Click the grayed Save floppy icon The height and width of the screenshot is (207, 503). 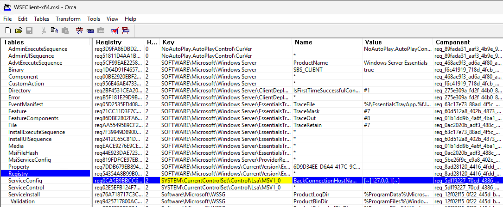29,30
